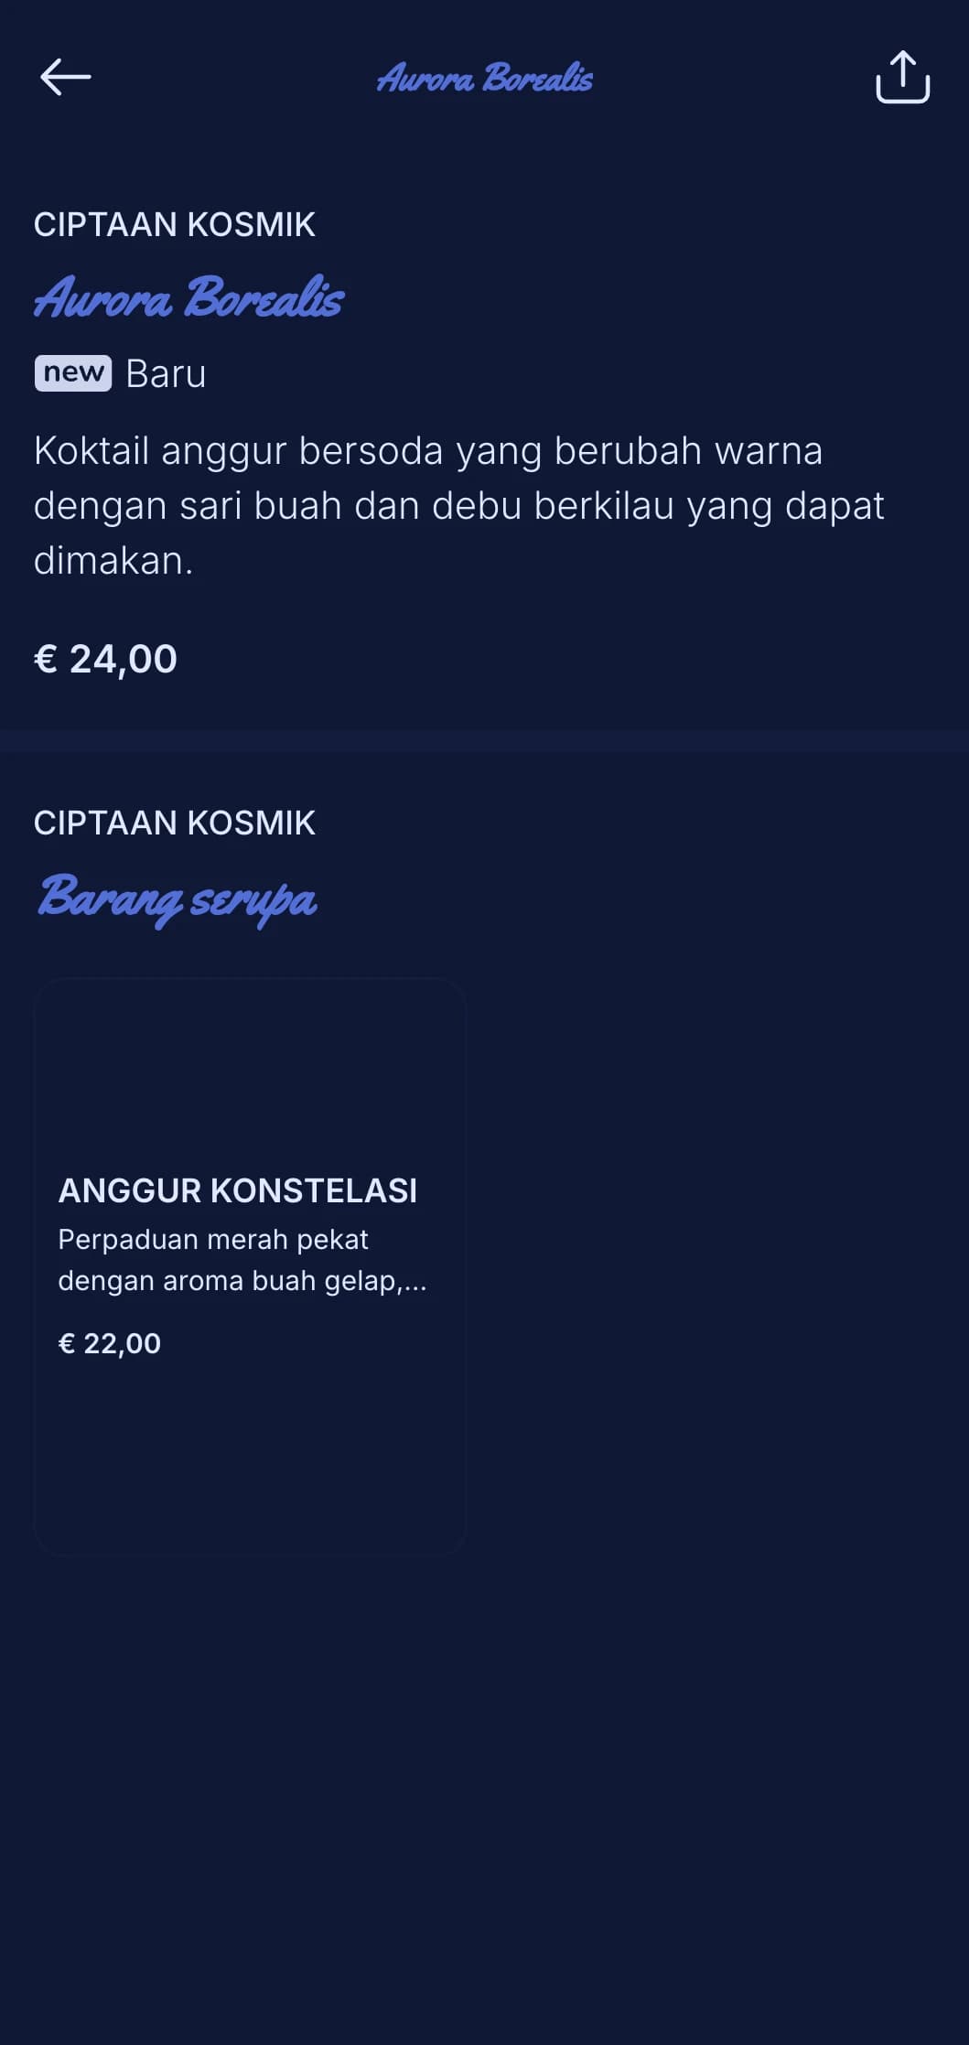The height and width of the screenshot is (2045, 969).
Task: Click the Barang serupa section heading
Action: 177,898
